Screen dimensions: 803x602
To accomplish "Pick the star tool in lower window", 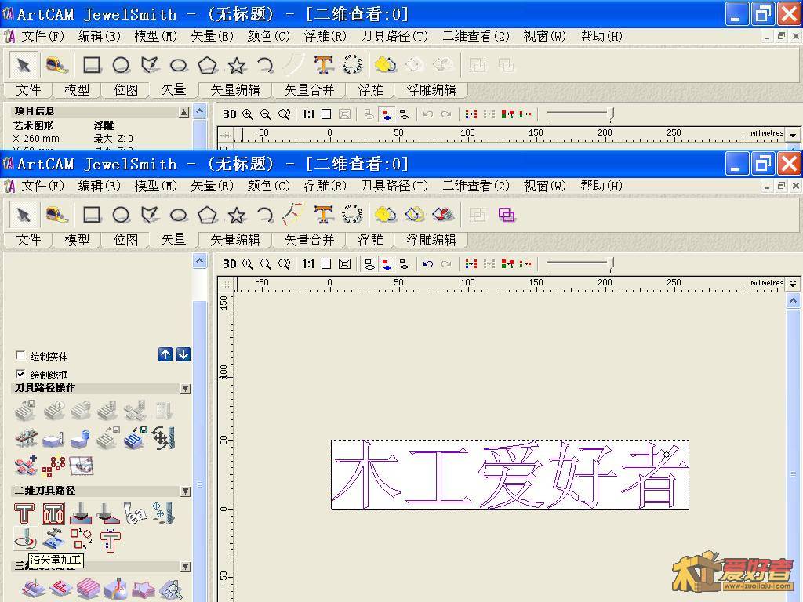I will pyautogui.click(x=236, y=215).
